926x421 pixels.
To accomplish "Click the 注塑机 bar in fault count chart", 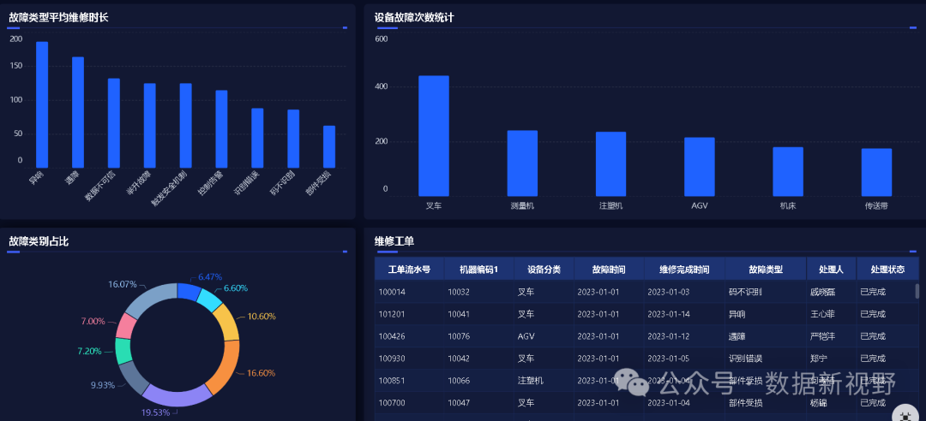I will tap(610, 164).
